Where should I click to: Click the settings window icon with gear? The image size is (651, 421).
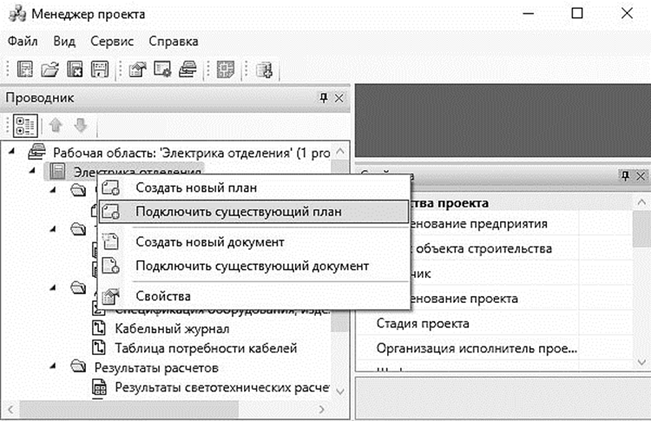pyautogui.click(x=161, y=69)
